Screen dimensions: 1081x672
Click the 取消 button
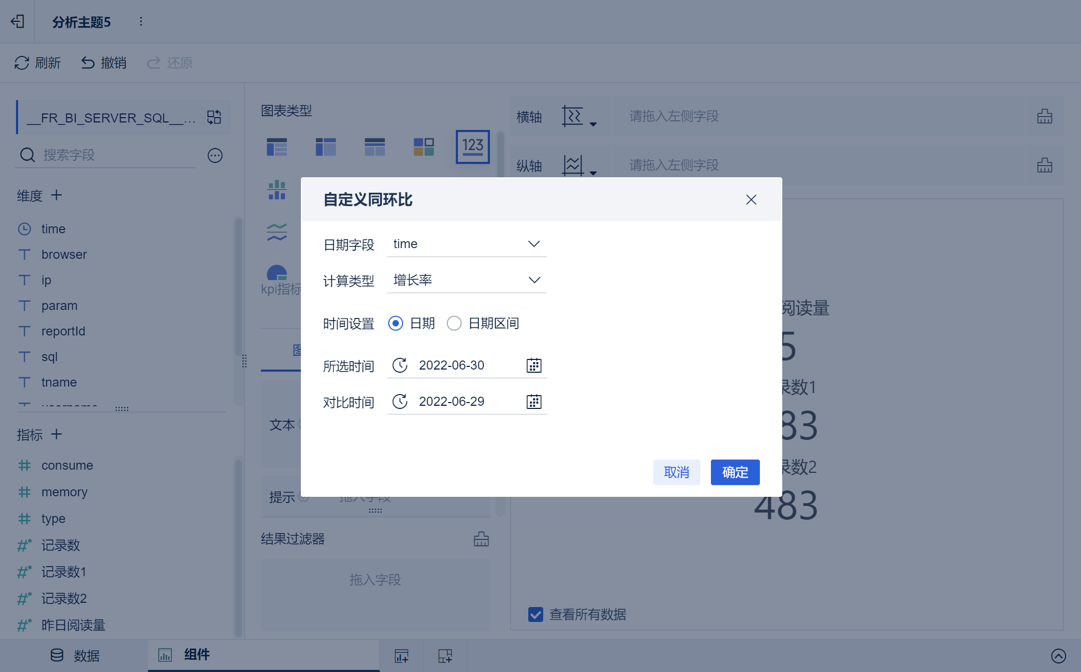676,472
